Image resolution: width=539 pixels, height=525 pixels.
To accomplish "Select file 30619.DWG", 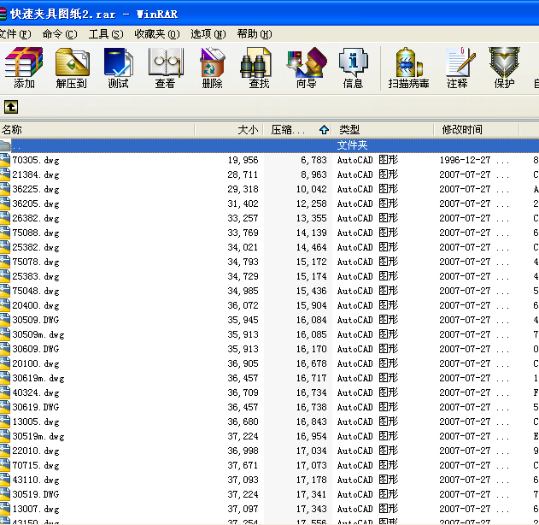I will click(x=36, y=407).
